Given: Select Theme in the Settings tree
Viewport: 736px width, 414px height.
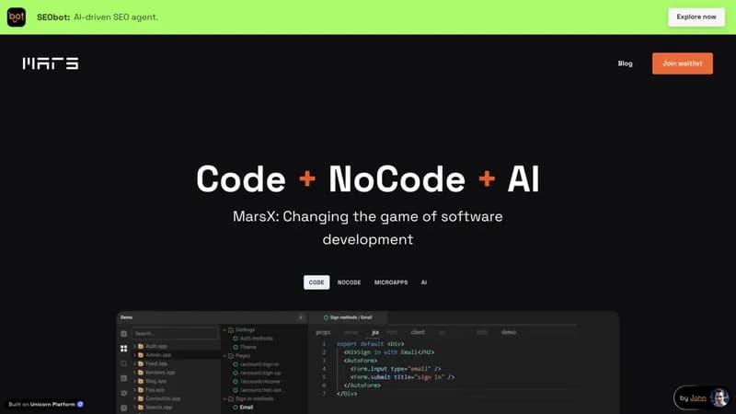Looking at the screenshot, I should [x=247, y=347].
